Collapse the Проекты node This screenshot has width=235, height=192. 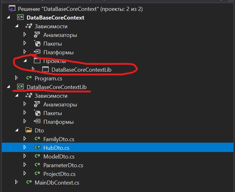25,61
